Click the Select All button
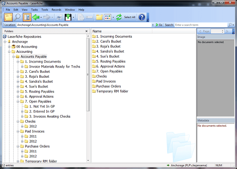The height and width of the screenshot is (169, 237). [x=130, y=17]
